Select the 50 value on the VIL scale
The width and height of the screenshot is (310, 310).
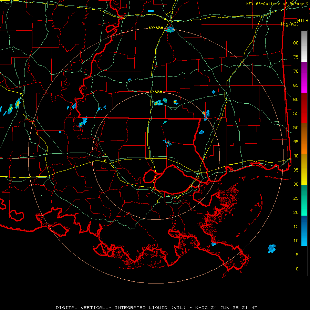[296, 128]
